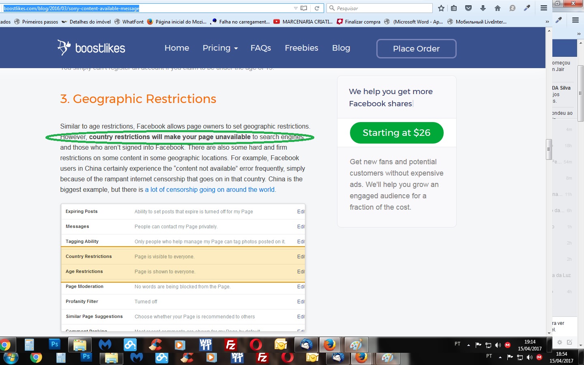Launch Opera from the upper taskbar

tap(256, 345)
